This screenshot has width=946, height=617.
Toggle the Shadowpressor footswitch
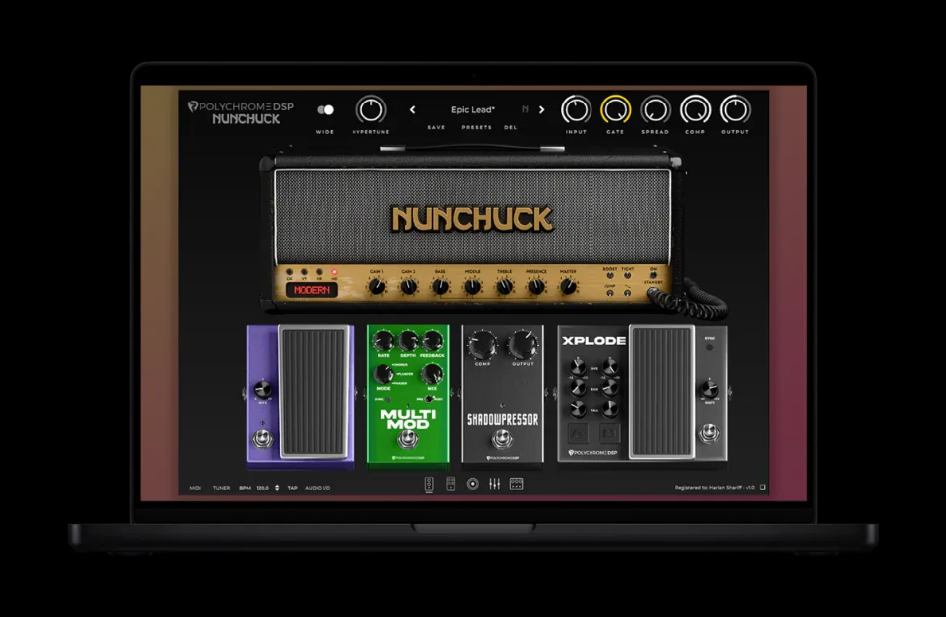[502, 439]
